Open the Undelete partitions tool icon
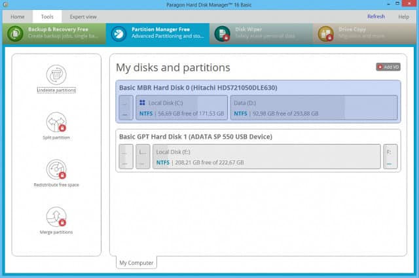Viewport: 419px width, 278px height. pyautogui.click(x=56, y=75)
